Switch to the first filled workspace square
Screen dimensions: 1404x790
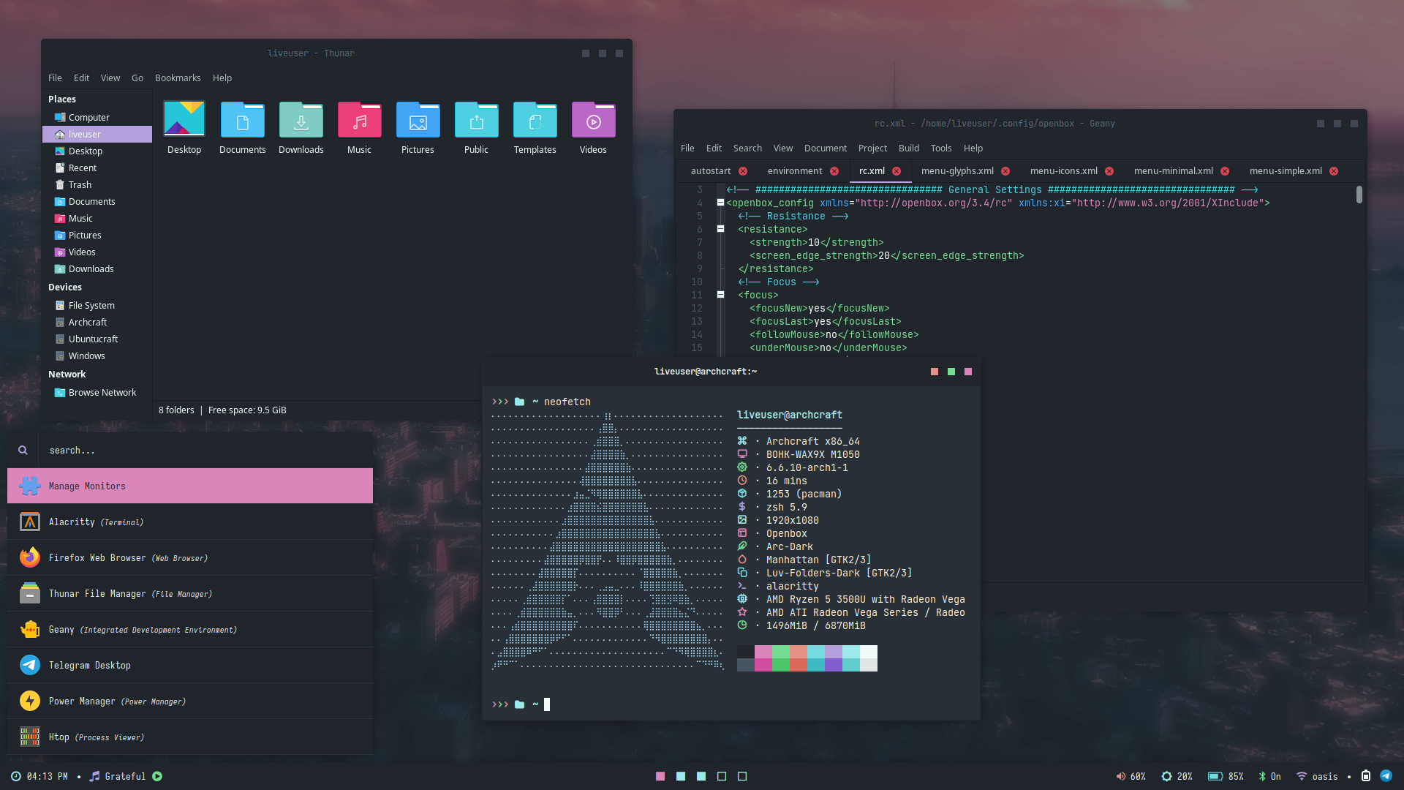click(660, 776)
